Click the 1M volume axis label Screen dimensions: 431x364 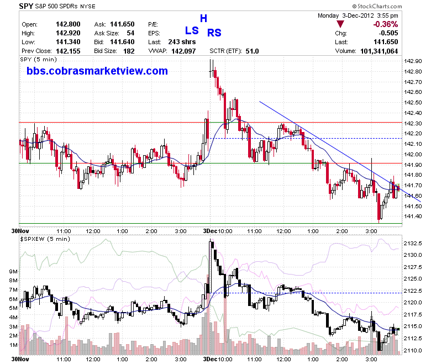(x=13, y=345)
